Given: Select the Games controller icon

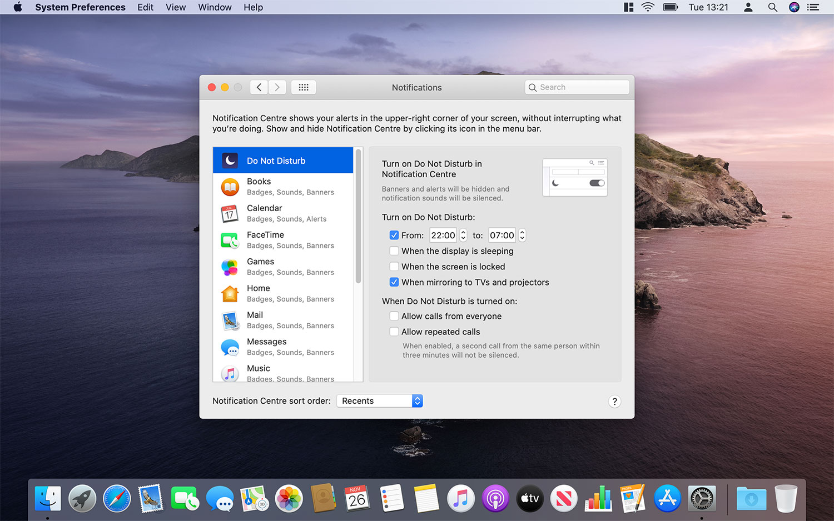Looking at the screenshot, I should pyautogui.click(x=230, y=267).
